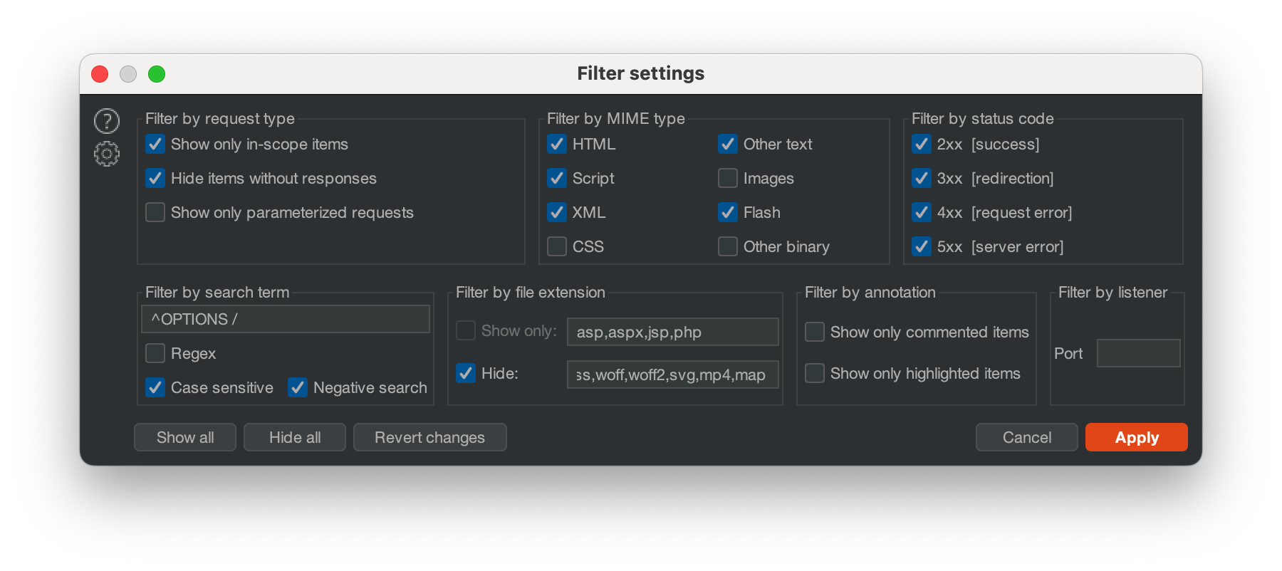Uncheck the 4xx request error checkbox
The image size is (1282, 571).
point(922,213)
